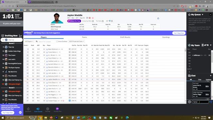Click the Jaylen Waddle player photo
Screen dimensions: 213x120
[57, 18]
